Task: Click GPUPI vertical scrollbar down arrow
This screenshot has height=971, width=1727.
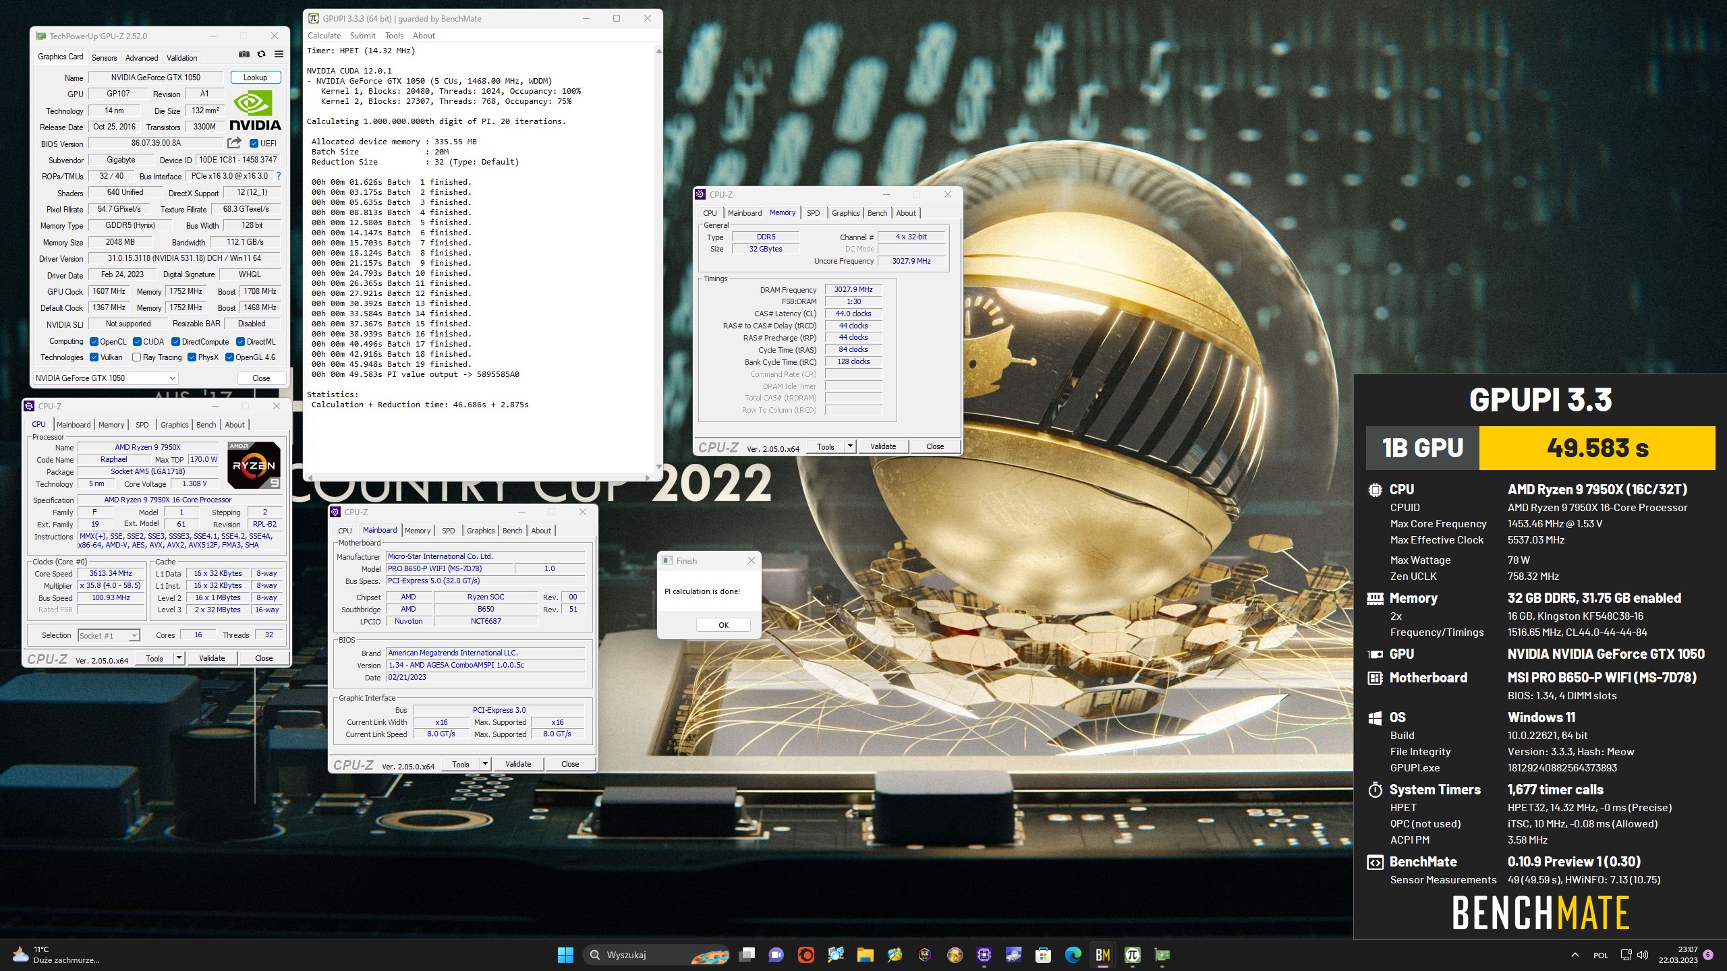Action: coord(658,466)
